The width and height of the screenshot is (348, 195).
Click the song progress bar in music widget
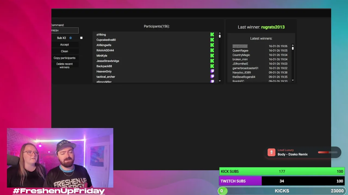(x=328, y=152)
